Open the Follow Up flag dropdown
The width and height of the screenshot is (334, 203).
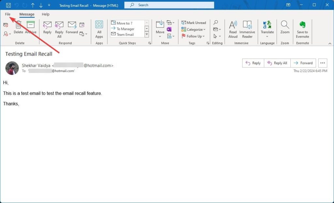pos(193,36)
